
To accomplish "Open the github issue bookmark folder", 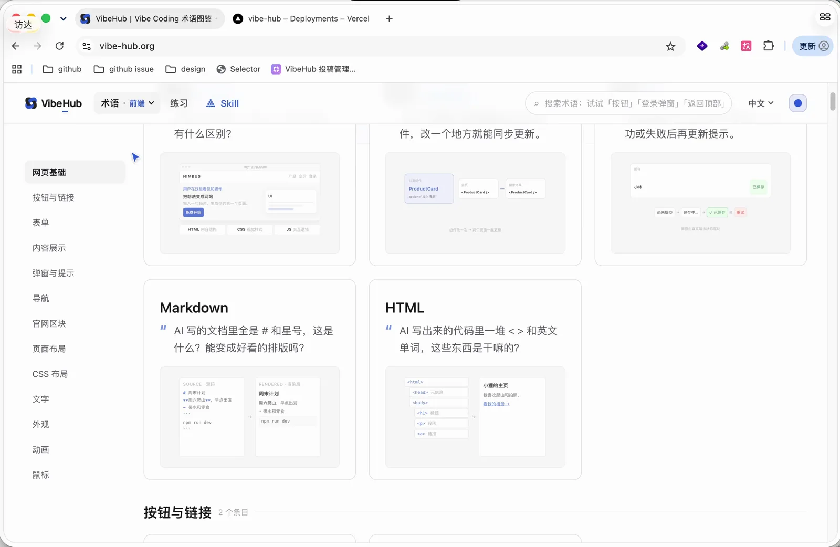I will [123, 69].
